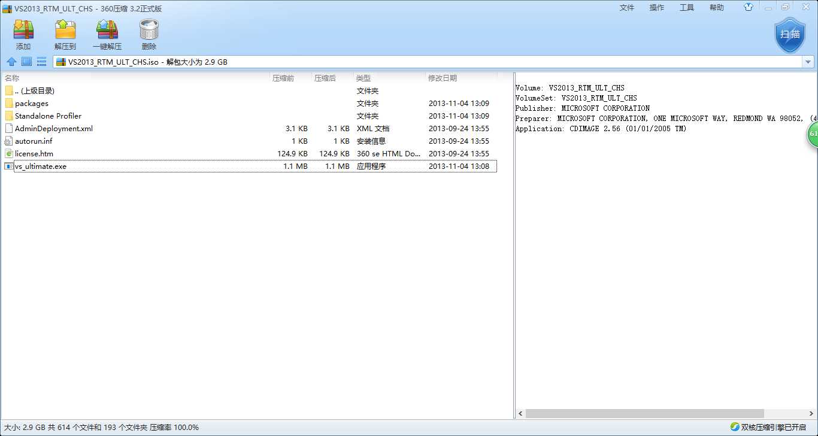The width and height of the screenshot is (818, 436).
Task: Go up a level with blue arrow
Action: pyautogui.click(x=11, y=61)
